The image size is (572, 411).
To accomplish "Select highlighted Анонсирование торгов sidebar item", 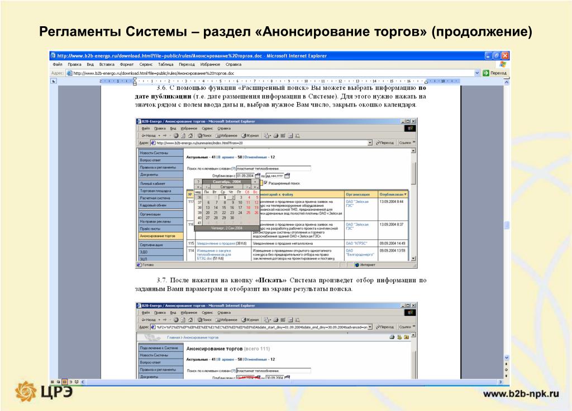I will click(160, 236).
